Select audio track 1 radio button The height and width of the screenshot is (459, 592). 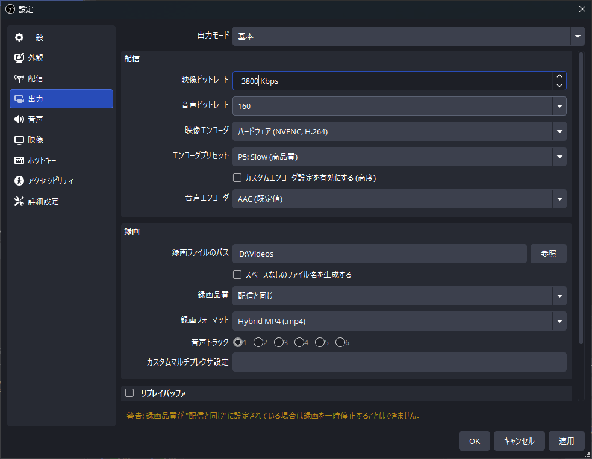238,342
